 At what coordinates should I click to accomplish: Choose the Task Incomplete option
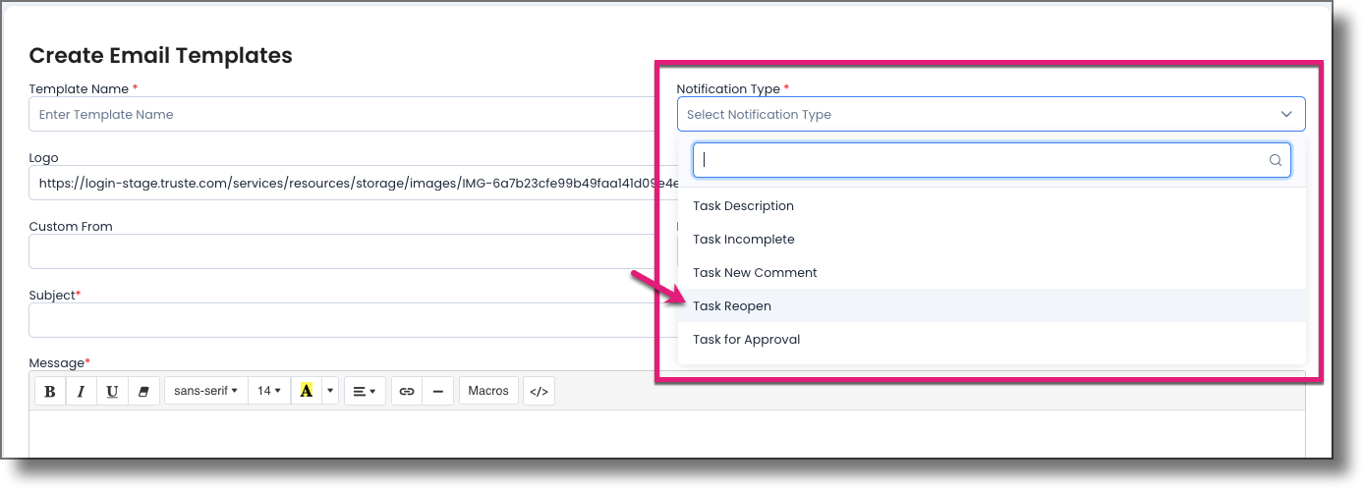[x=744, y=240]
